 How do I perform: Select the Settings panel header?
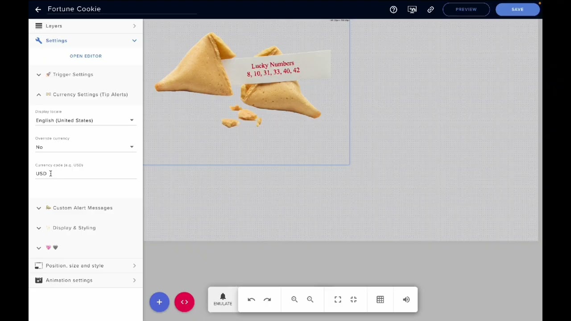[86, 41]
